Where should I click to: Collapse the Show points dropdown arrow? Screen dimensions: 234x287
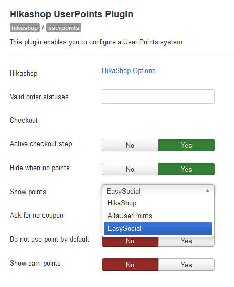point(207,191)
